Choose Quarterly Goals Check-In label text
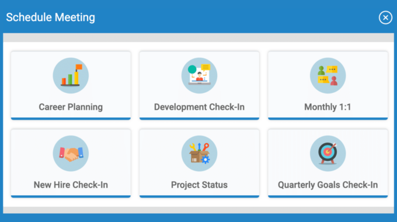The image size is (397, 222). (328, 185)
